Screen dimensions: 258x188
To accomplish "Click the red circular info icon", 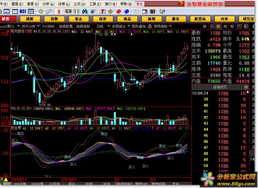I will pyautogui.click(x=118, y=11).
